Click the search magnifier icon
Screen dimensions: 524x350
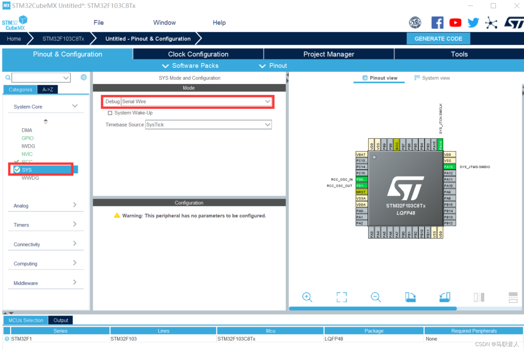point(8,78)
